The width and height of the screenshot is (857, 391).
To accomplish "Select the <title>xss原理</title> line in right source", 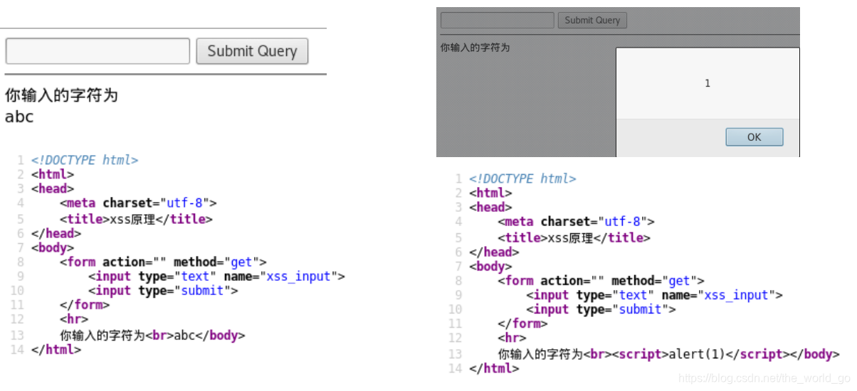I will (574, 237).
